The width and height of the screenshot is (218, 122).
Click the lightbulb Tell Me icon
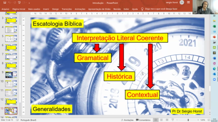(x=142, y=9)
